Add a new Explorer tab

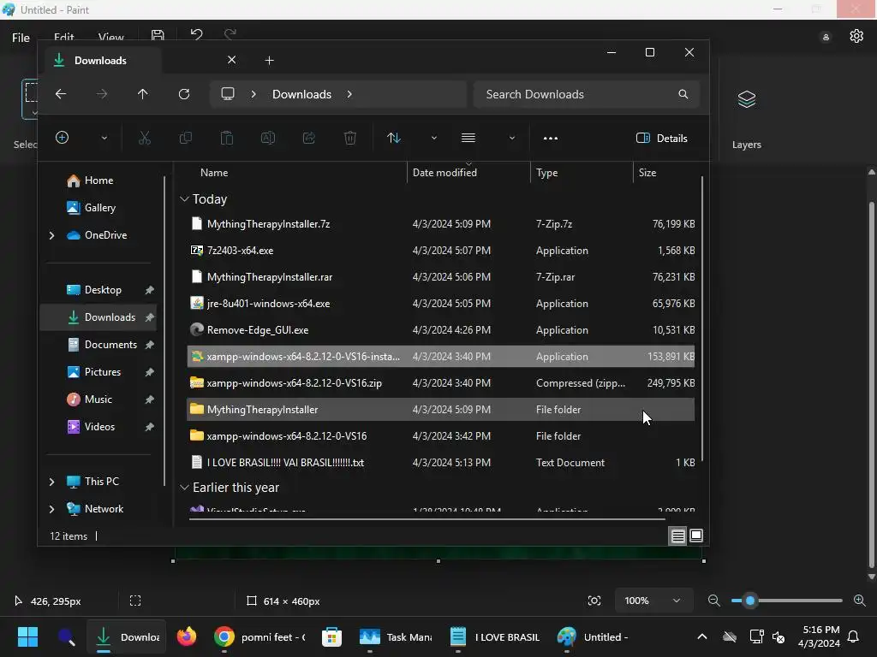269,61
